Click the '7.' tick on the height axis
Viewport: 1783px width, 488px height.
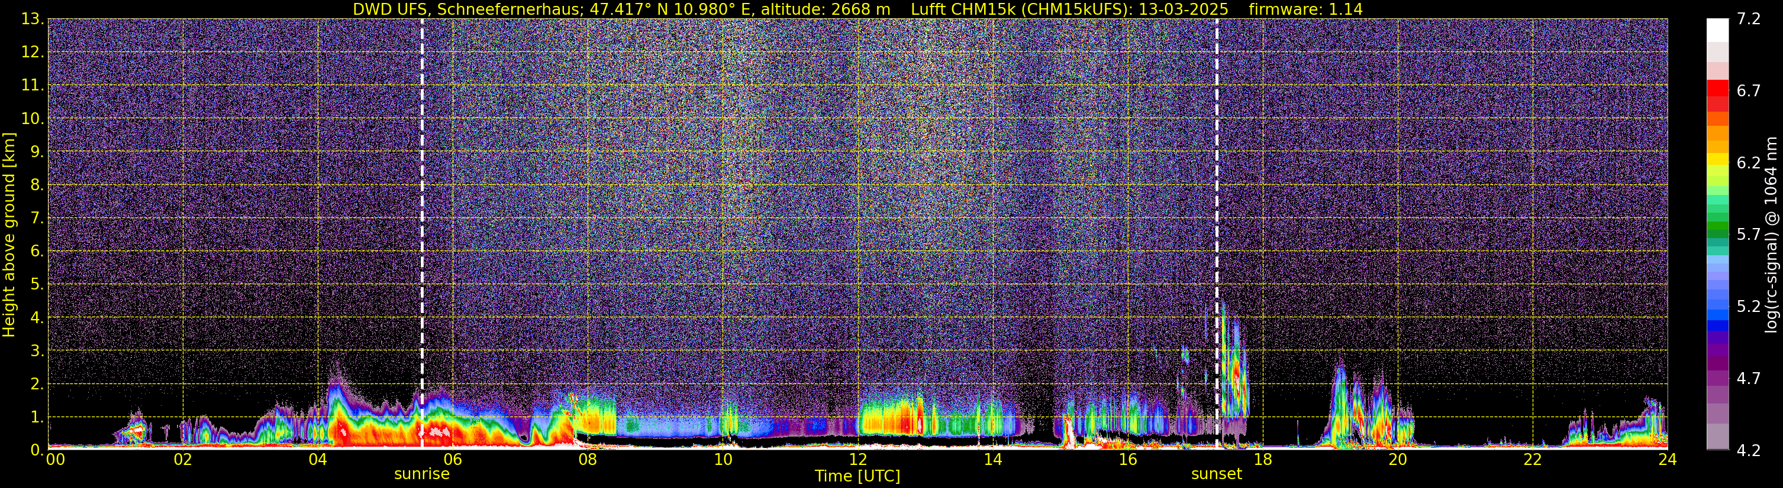pyautogui.click(x=36, y=219)
